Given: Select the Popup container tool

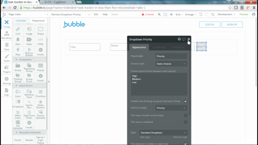Looking at the screenshot, I should coord(40,67).
